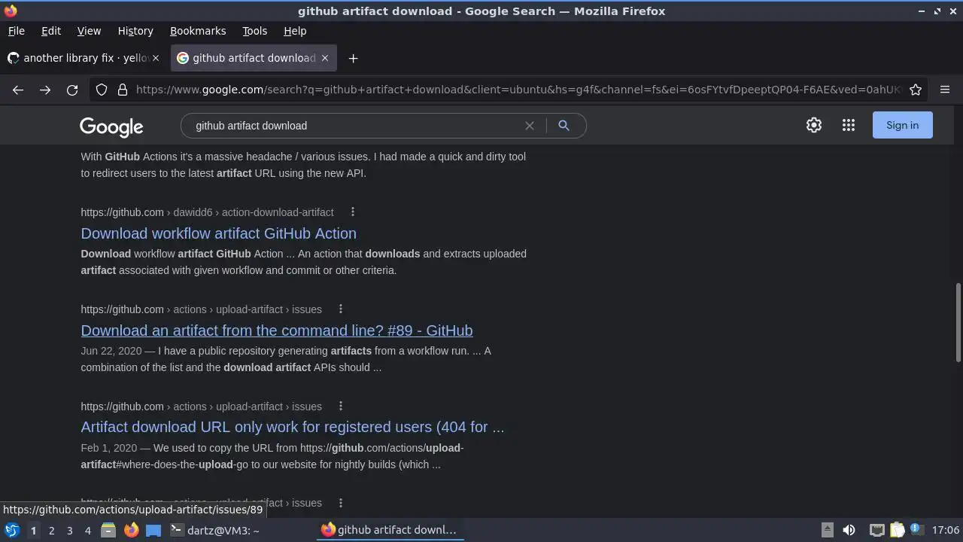
Task: Clear the Google search box text
Action: [x=530, y=126]
